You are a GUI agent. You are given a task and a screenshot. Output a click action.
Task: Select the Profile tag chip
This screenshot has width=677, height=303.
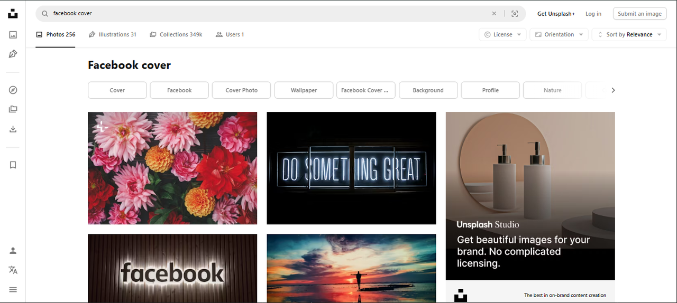(x=490, y=90)
